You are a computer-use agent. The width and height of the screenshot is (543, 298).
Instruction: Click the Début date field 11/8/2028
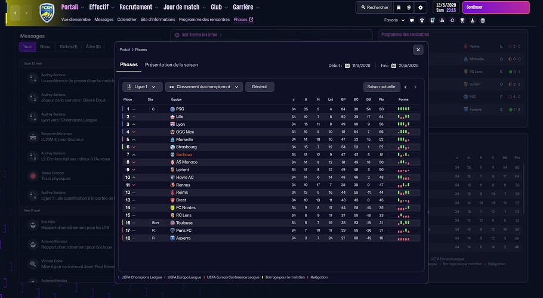[x=361, y=66]
